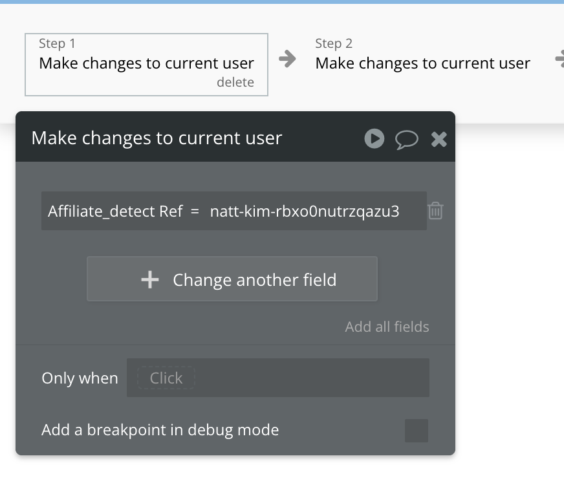
Task: Open the comment bubble icon
Action: pyautogui.click(x=407, y=139)
